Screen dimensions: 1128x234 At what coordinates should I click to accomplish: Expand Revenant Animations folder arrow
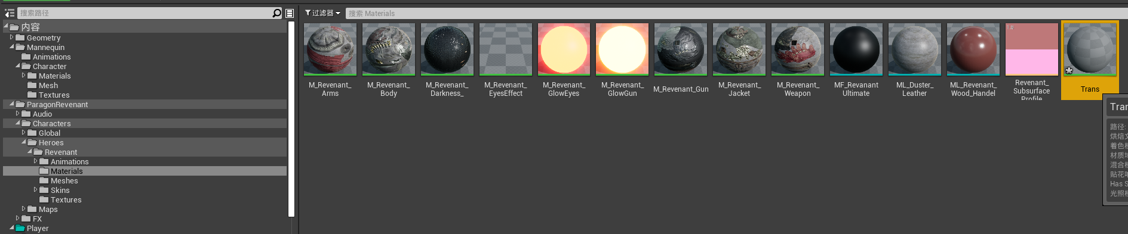[x=35, y=161]
